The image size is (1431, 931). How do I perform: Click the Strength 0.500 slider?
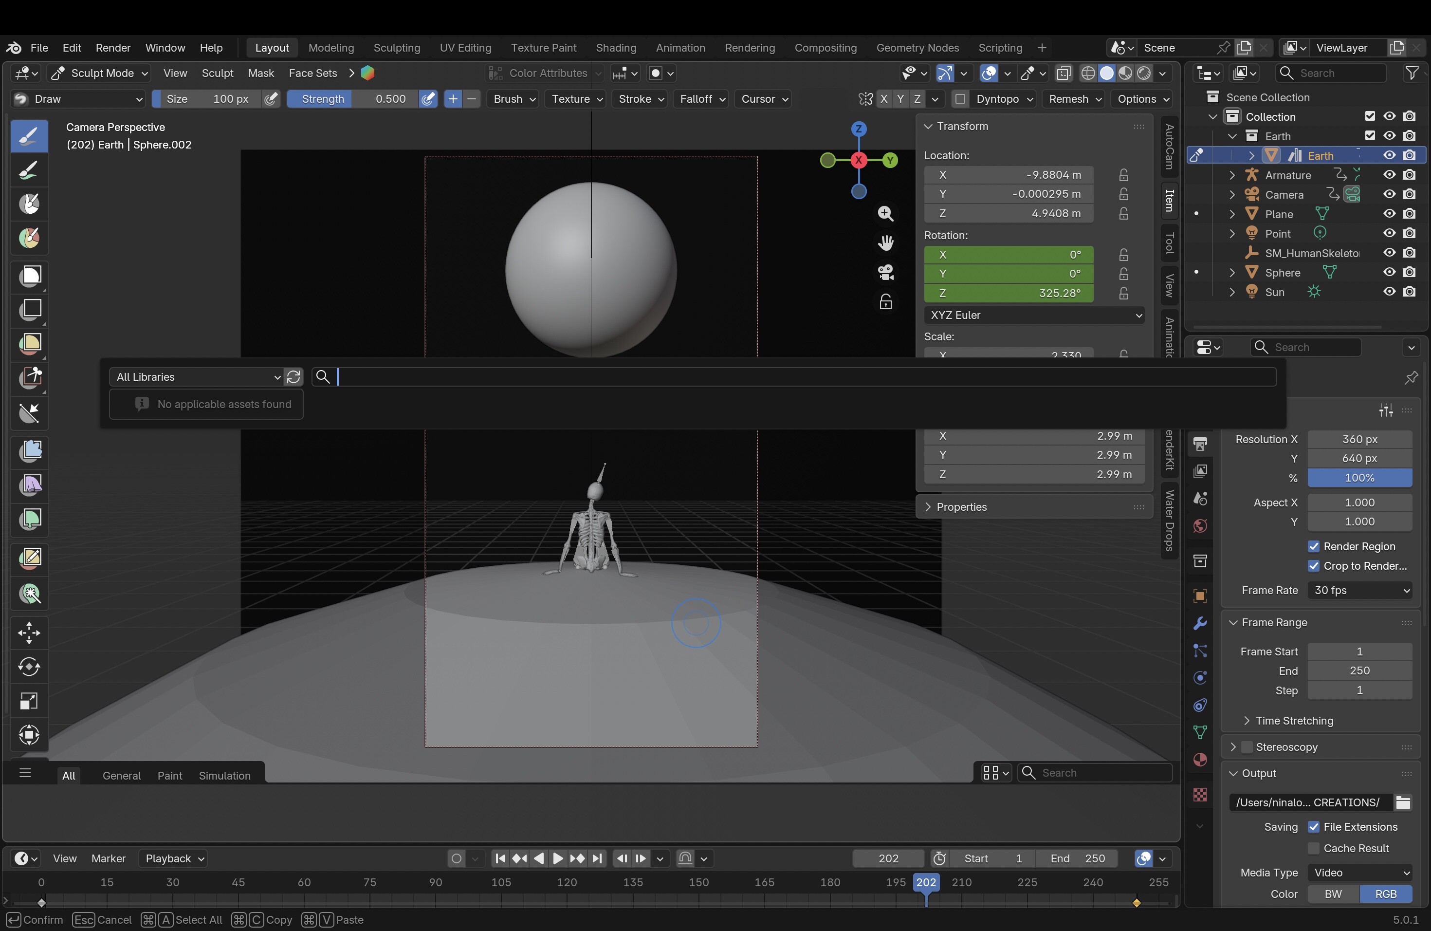pos(353,99)
